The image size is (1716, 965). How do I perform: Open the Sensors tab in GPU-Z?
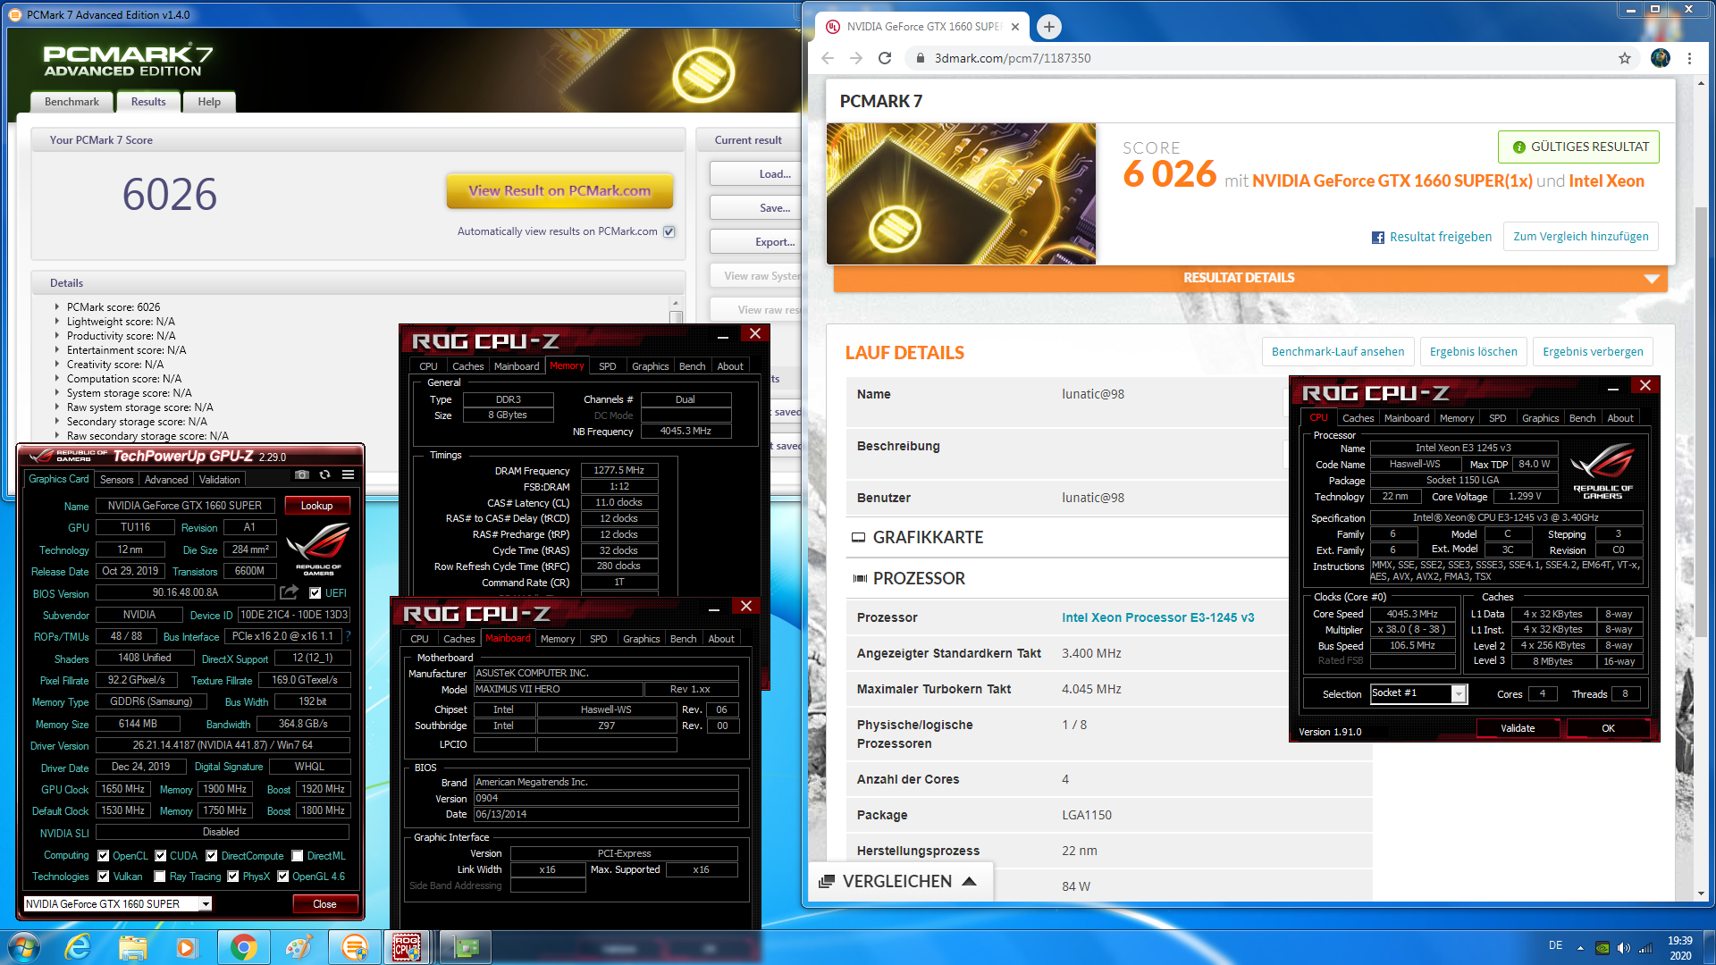coord(116,480)
